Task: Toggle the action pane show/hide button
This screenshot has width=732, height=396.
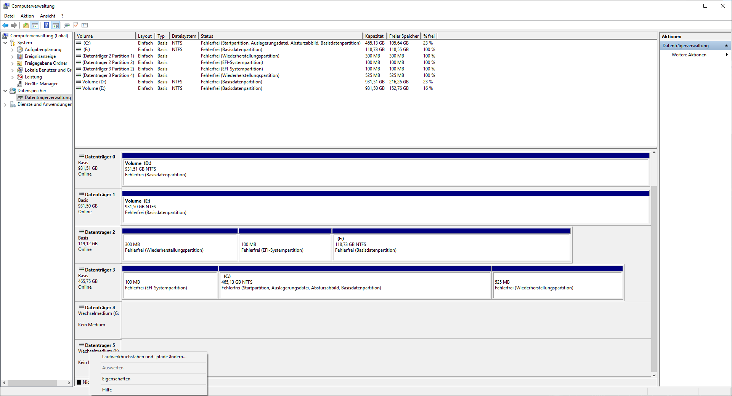Action: pyautogui.click(x=56, y=26)
